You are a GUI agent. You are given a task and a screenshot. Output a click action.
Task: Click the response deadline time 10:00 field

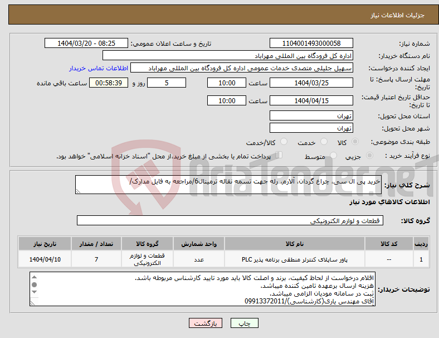pyautogui.click(x=227, y=83)
